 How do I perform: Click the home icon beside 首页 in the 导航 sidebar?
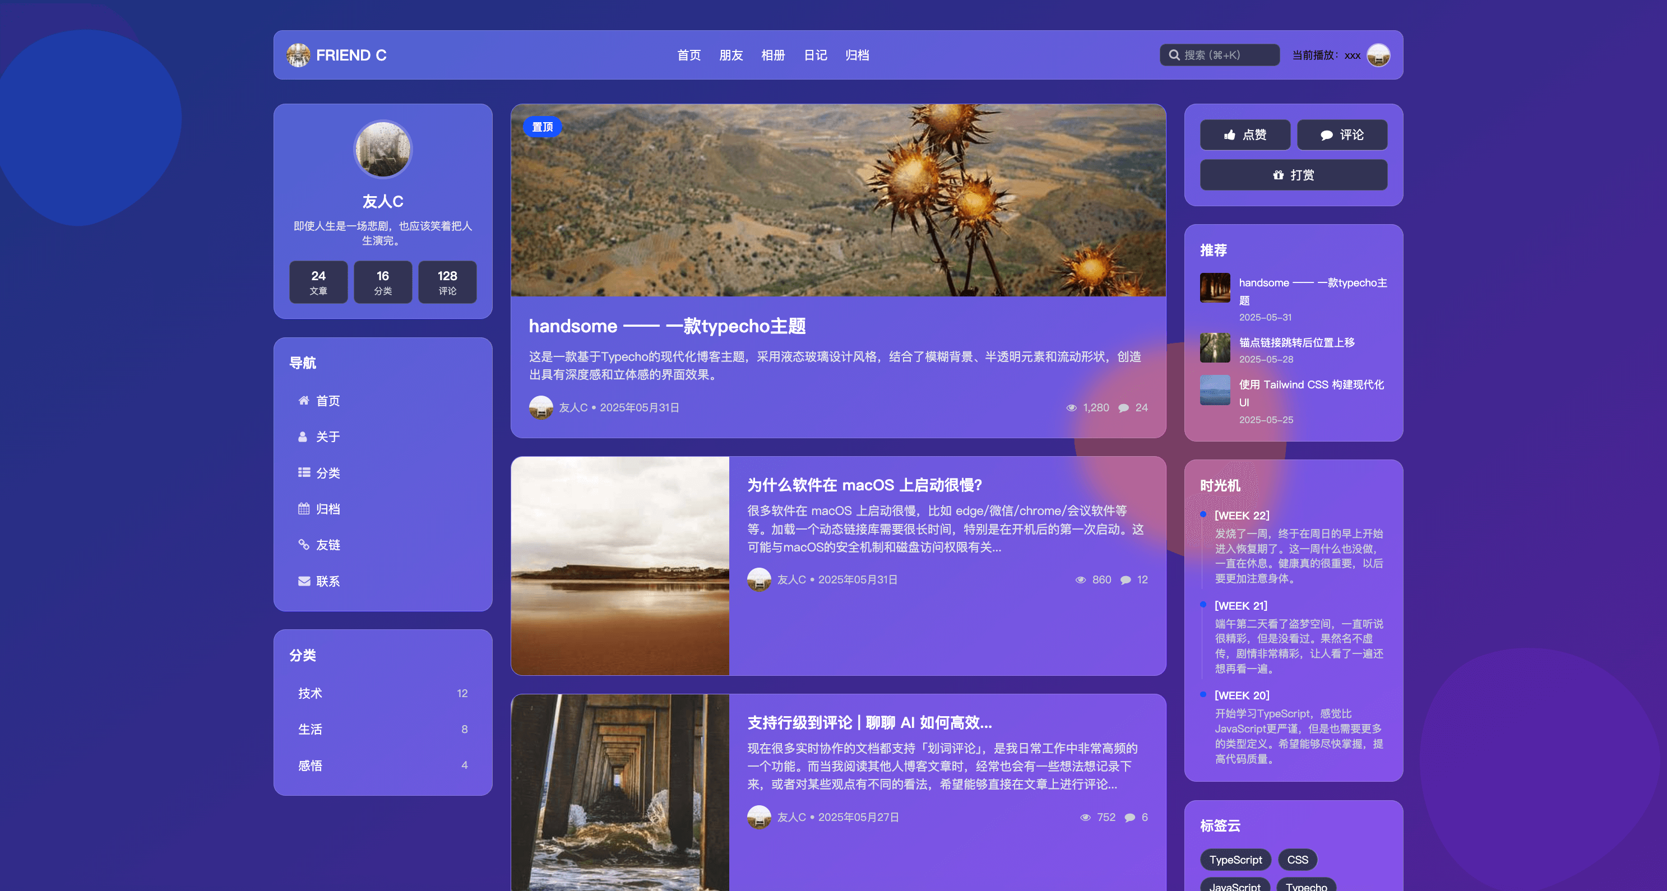[x=303, y=401]
